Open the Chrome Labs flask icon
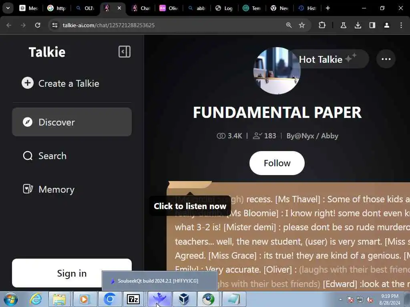This screenshot has width=410, height=307. pos(343,25)
